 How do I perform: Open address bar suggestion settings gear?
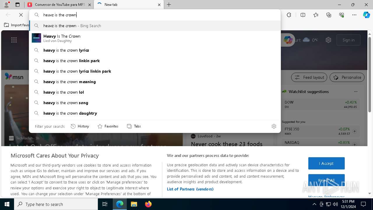(x=274, y=126)
